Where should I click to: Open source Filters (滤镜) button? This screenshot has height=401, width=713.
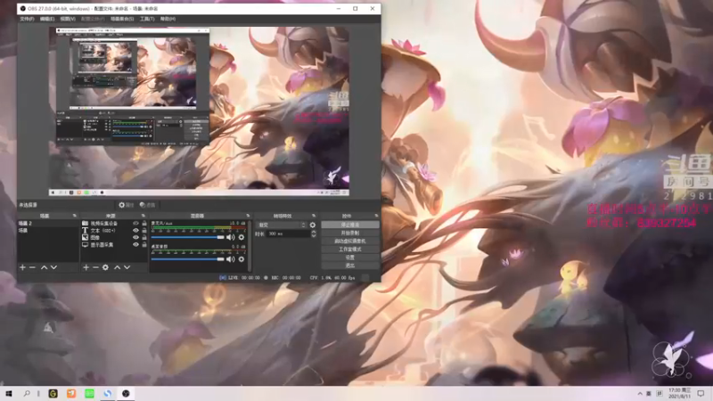(x=147, y=205)
